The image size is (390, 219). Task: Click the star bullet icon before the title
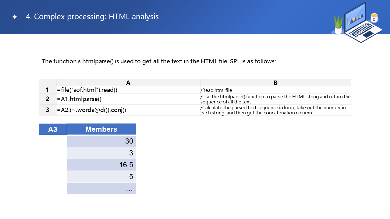pyautogui.click(x=15, y=17)
